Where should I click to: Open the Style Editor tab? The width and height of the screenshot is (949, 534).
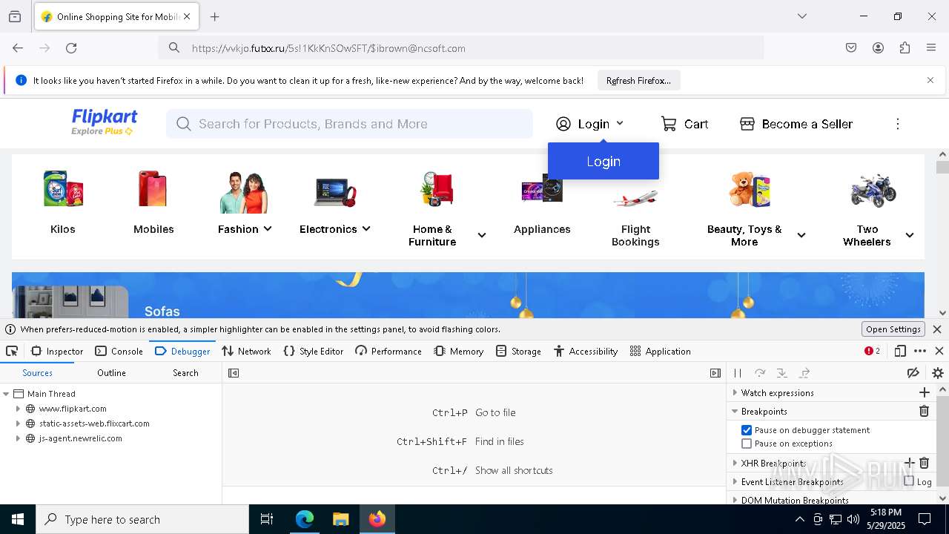(314, 351)
